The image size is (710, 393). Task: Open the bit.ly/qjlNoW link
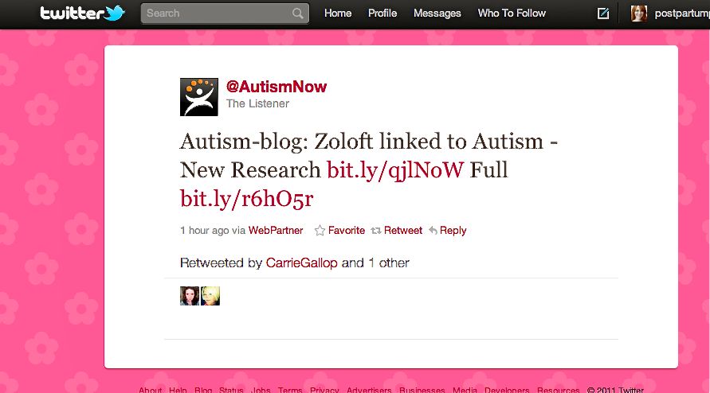coord(395,170)
